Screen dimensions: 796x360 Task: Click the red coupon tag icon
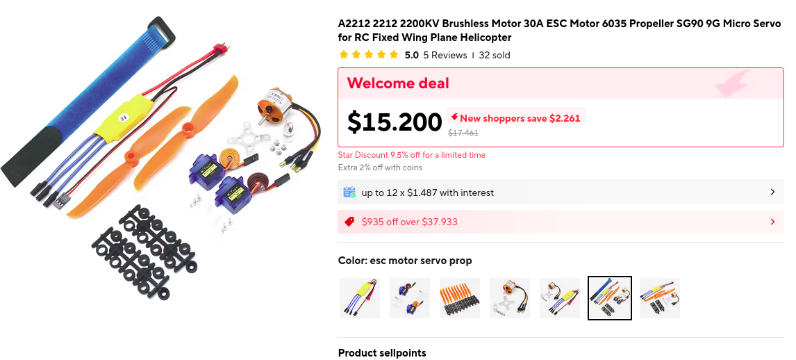click(x=349, y=222)
